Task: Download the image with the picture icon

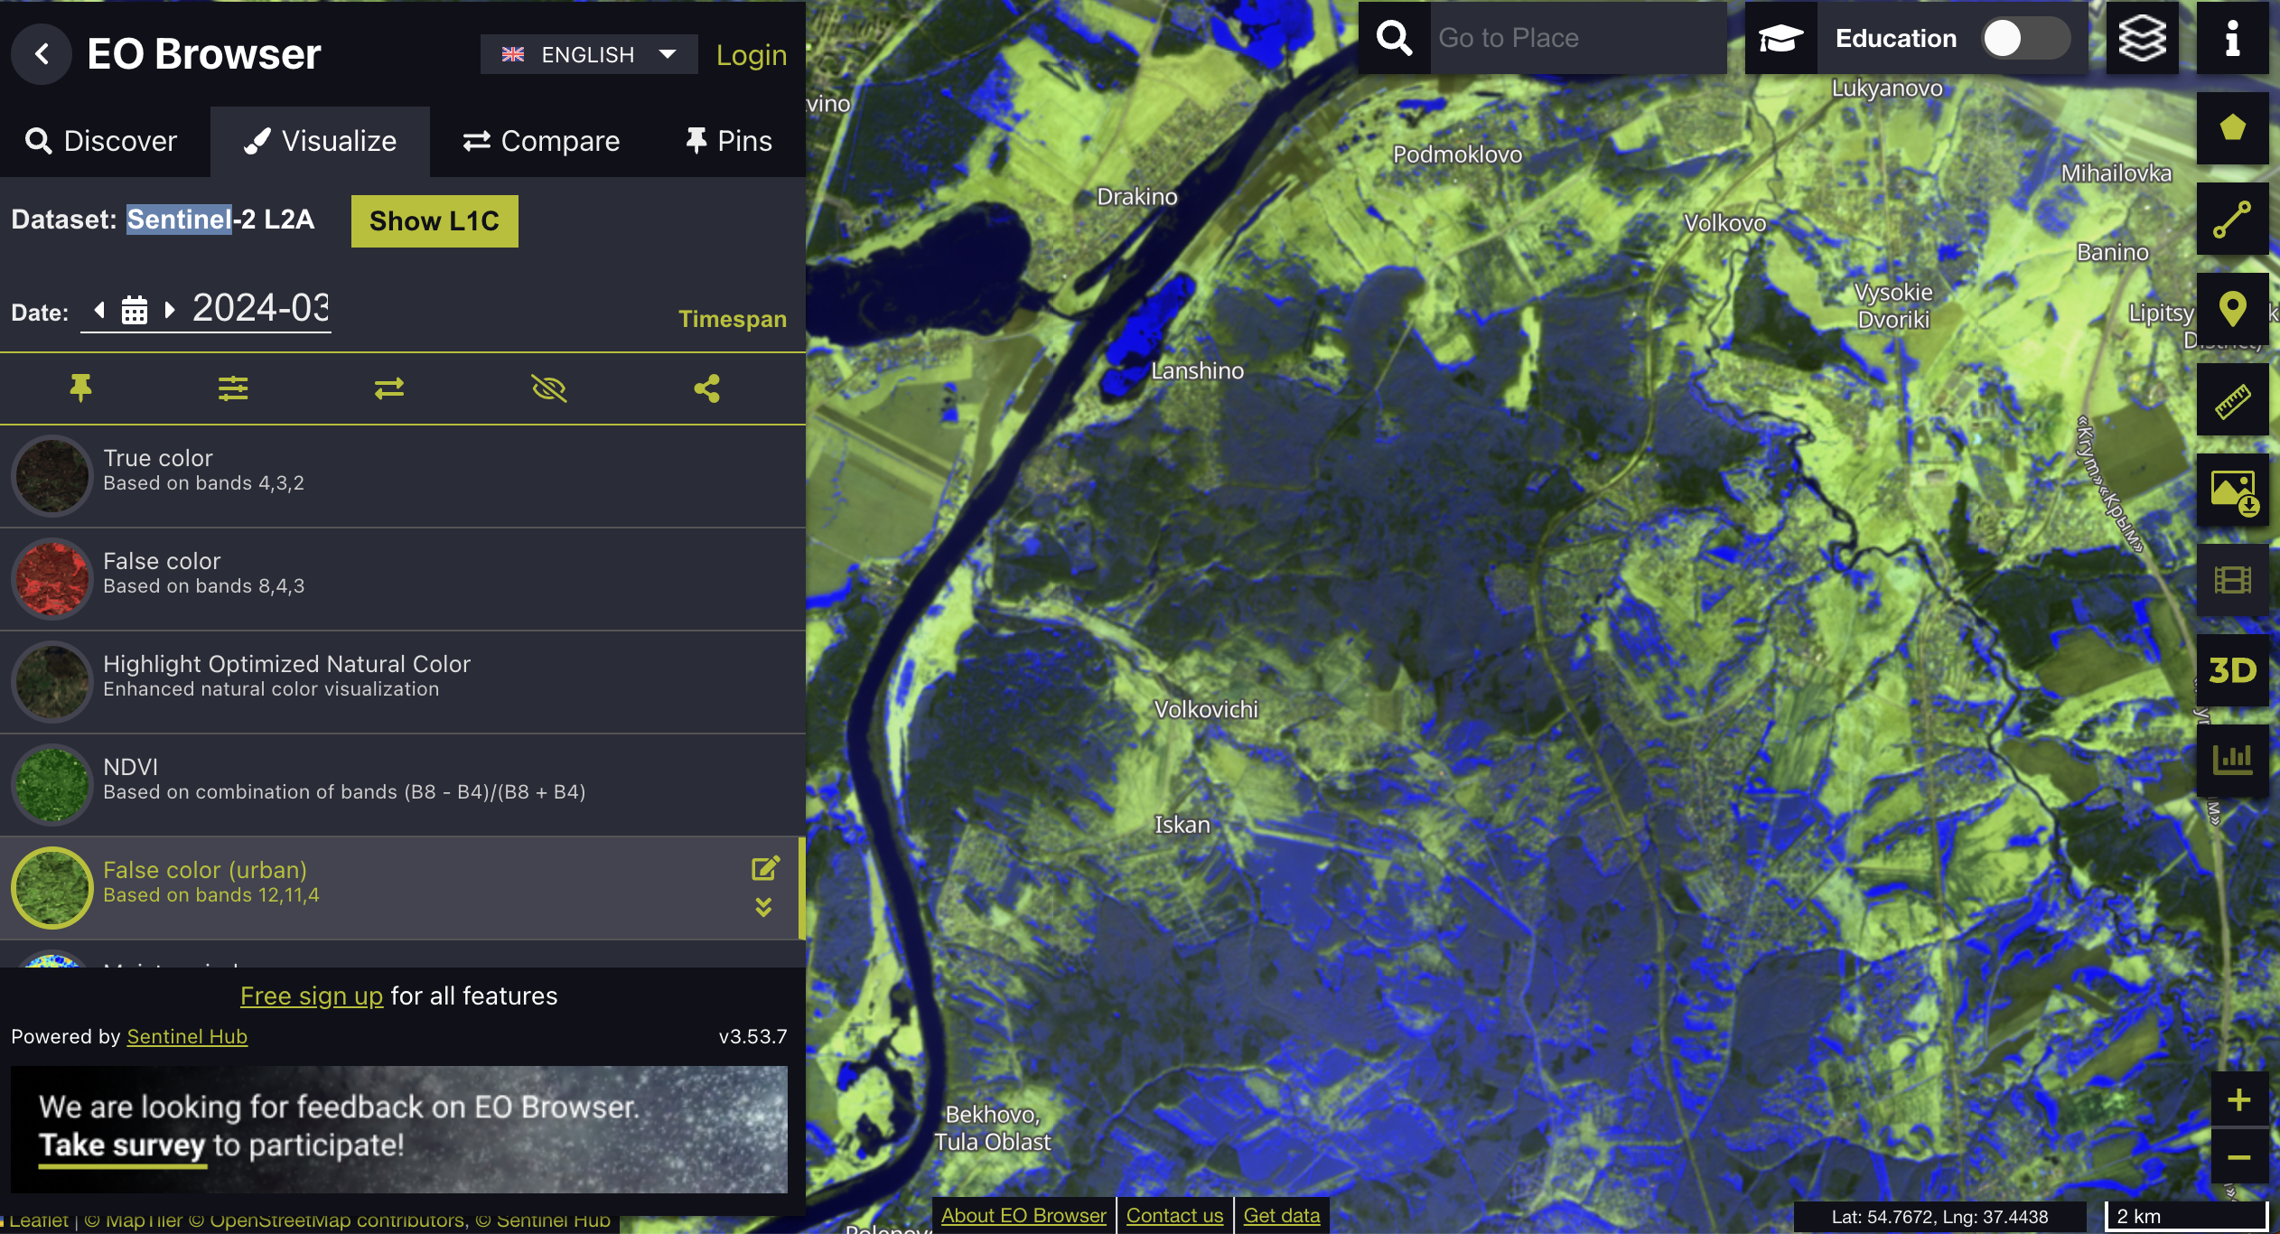Action: [x=2232, y=490]
